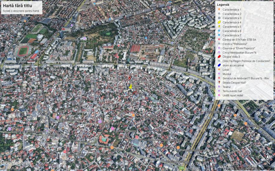Click the orange restaurant marker above Exotic Pet Center
This screenshot has height=171, width=275.
point(219,105)
